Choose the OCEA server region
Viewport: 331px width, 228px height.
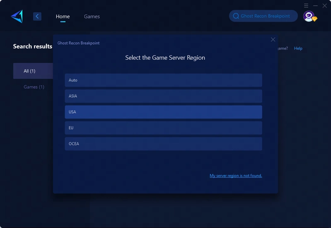tap(163, 144)
